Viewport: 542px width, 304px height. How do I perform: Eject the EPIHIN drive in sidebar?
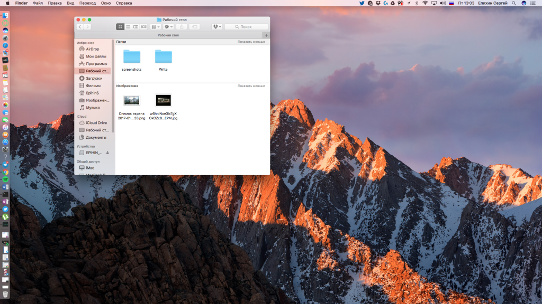click(107, 153)
